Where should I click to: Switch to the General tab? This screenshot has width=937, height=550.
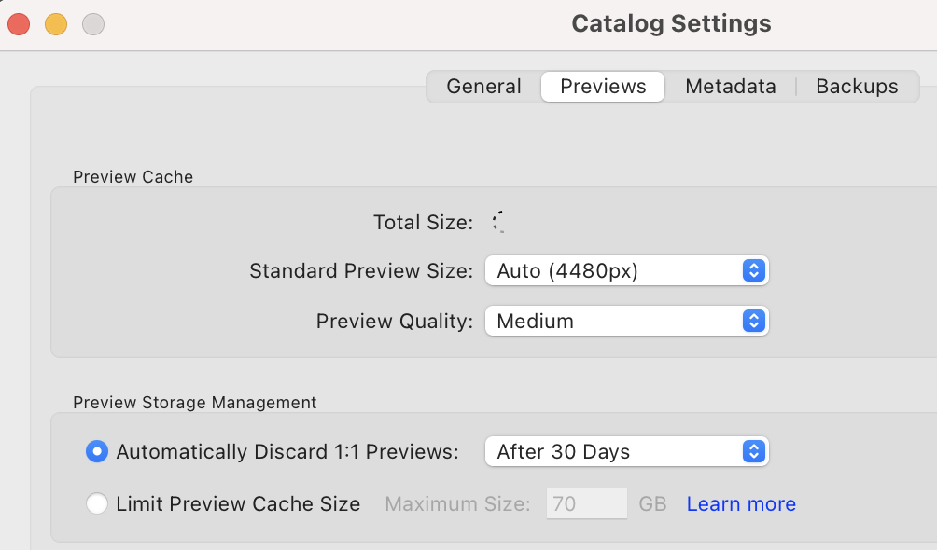click(x=483, y=87)
